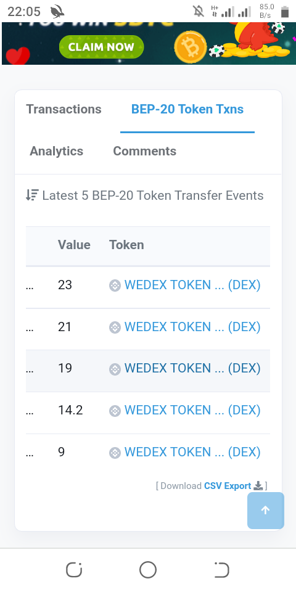Tap the token icon in the value 19 row
This screenshot has width=296, height=592.
115,369
